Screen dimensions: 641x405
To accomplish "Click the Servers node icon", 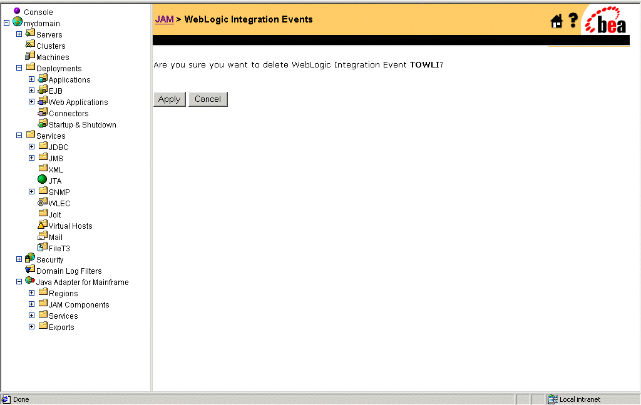I will tap(30, 33).
